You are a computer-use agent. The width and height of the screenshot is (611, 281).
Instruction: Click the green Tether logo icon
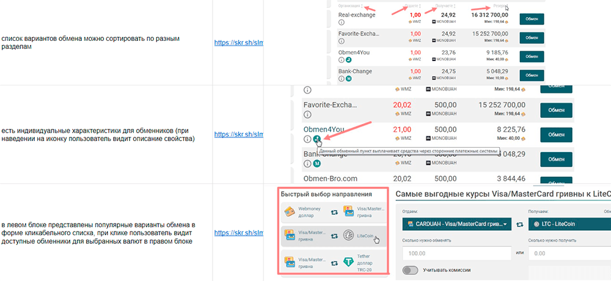348,262
